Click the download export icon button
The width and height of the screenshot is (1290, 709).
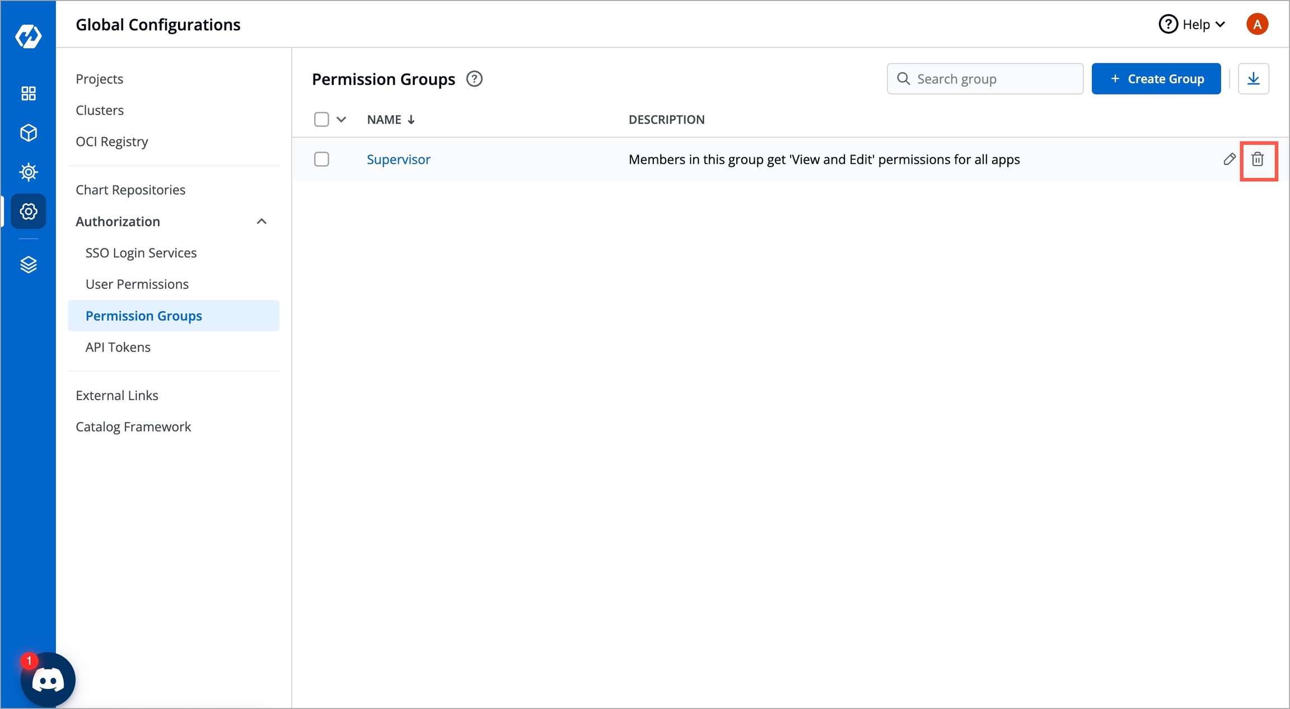(x=1253, y=79)
